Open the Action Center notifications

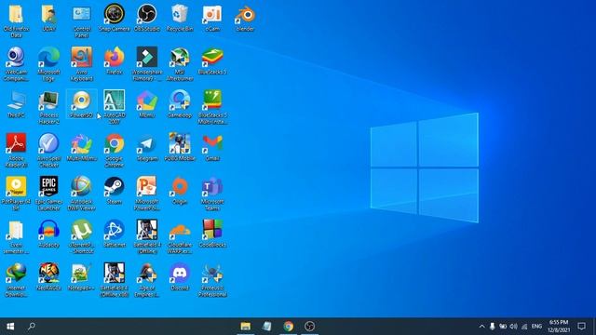point(581,327)
